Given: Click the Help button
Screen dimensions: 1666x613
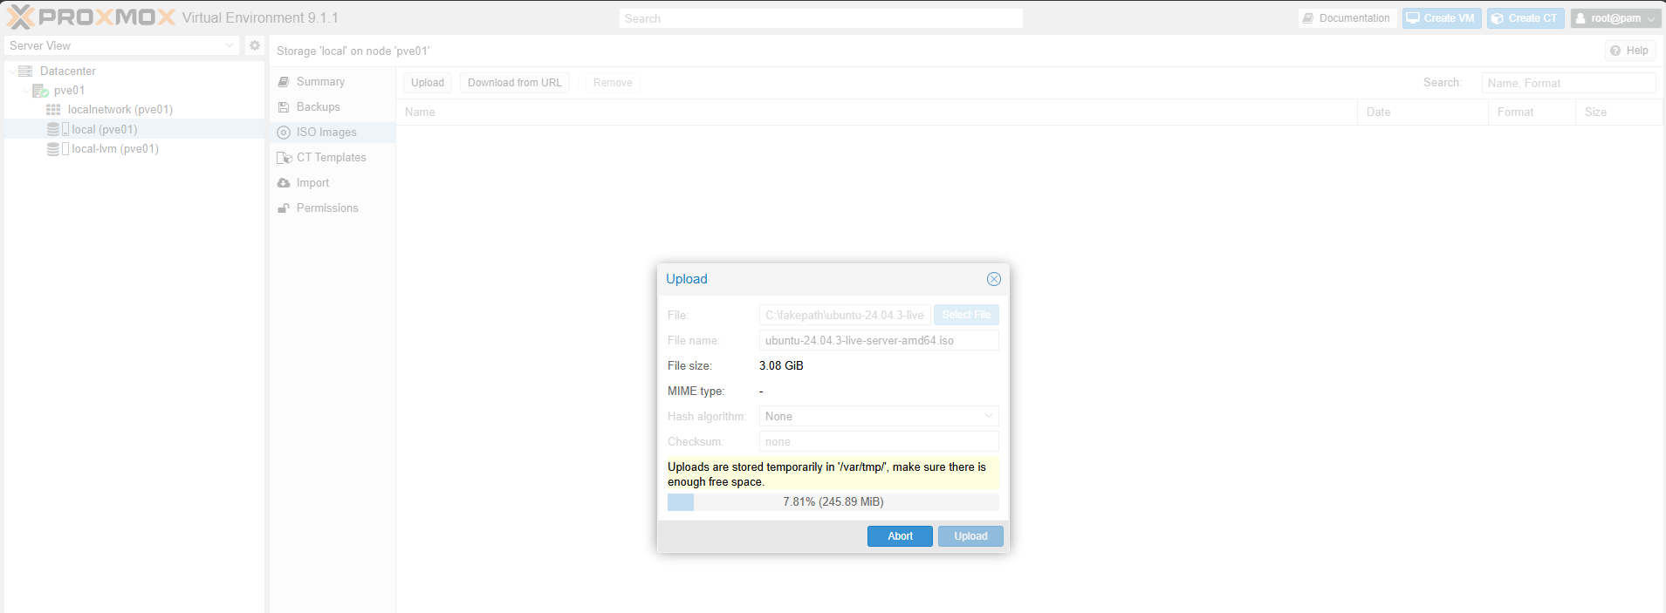Looking at the screenshot, I should pyautogui.click(x=1630, y=51).
